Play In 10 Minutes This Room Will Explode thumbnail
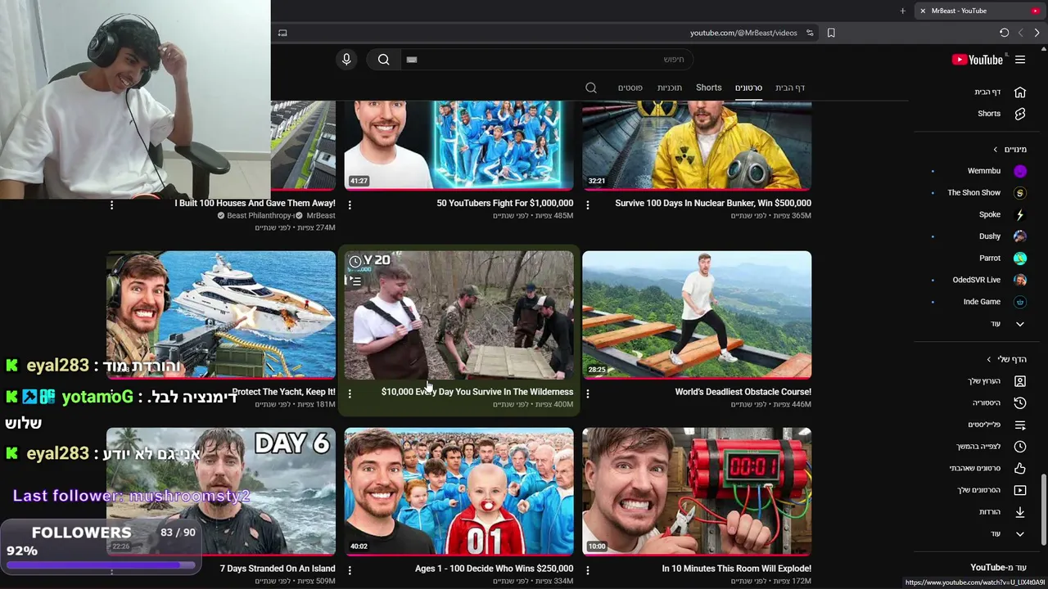The width and height of the screenshot is (1048, 589). point(697,492)
